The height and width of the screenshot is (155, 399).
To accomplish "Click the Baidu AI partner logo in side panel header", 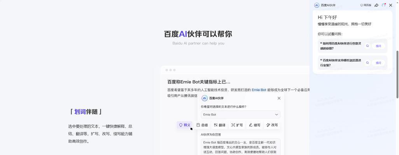I will click(317, 5).
